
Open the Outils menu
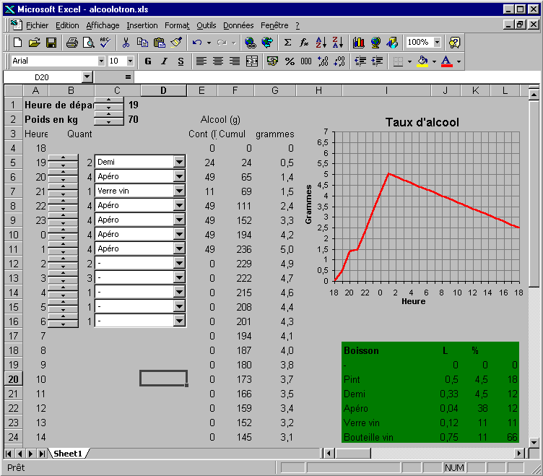coord(207,25)
